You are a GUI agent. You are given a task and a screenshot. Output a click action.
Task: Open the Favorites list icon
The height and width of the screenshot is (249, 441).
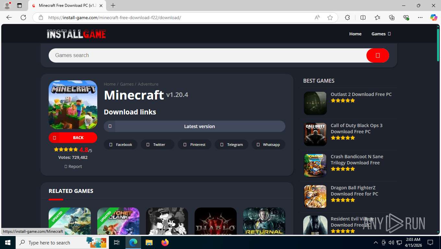[x=377, y=18]
